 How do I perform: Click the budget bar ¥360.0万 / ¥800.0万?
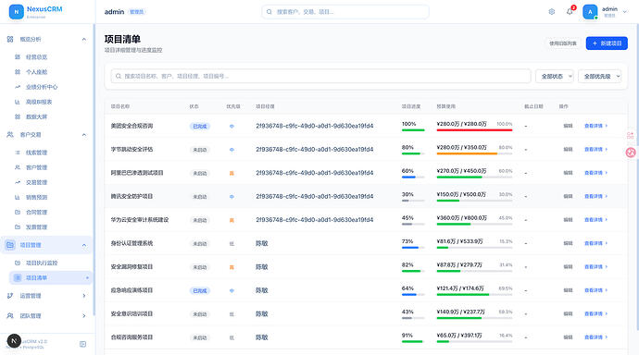pos(474,224)
